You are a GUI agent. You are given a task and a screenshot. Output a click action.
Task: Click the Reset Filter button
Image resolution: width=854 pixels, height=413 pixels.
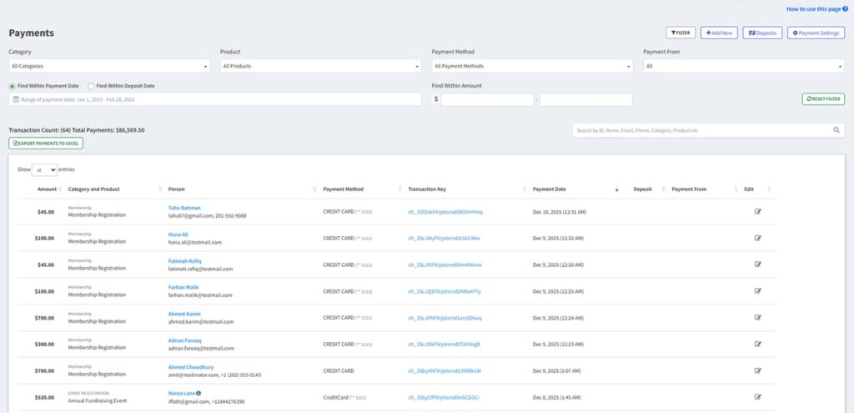pos(823,99)
